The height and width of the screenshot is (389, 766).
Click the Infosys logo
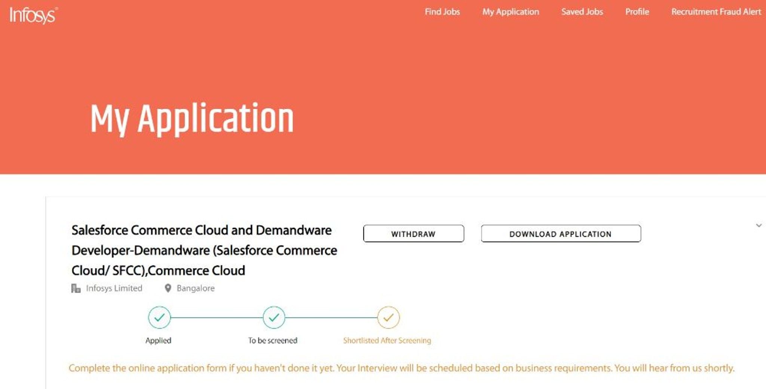33,15
